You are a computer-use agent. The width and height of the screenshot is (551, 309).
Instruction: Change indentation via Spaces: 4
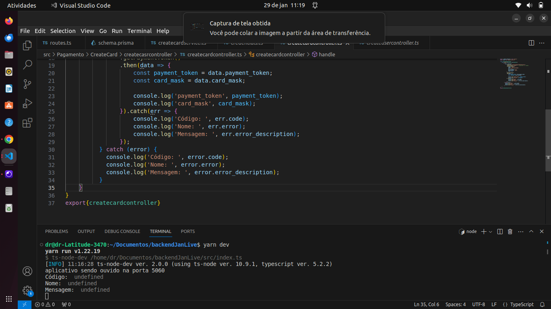pos(455,305)
